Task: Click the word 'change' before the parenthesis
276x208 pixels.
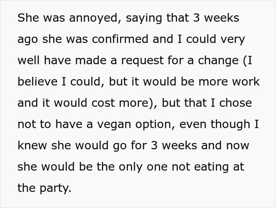Action: [218, 60]
